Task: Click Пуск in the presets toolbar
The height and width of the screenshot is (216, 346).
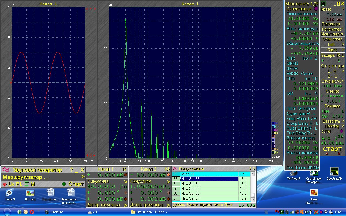Action: (229, 205)
